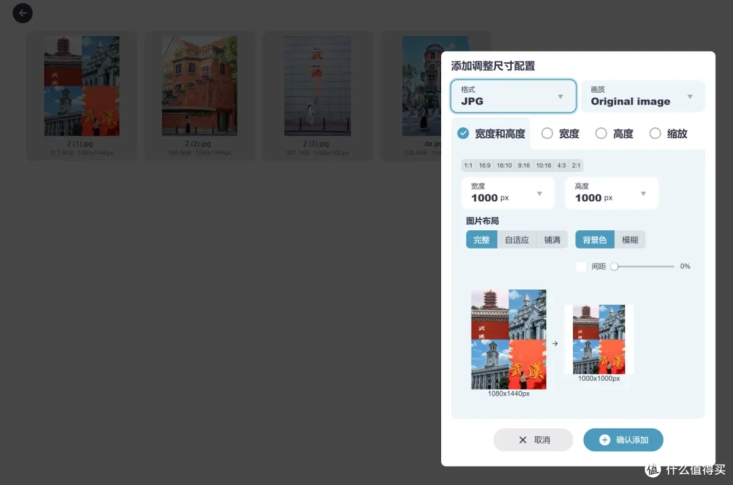Select the 宽度和高度 radio option
The height and width of the screenshot is (485, 733).
[x=491, y=134]
